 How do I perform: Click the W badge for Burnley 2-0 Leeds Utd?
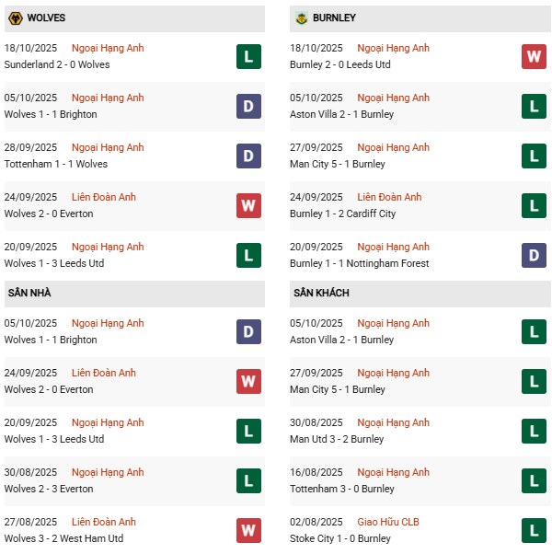[x=534, y=57]
